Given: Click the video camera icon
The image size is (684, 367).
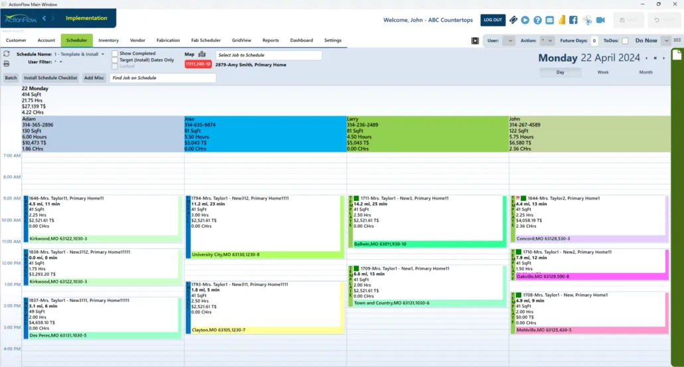Looking at the screenshot, I should (x=600, y=20).
